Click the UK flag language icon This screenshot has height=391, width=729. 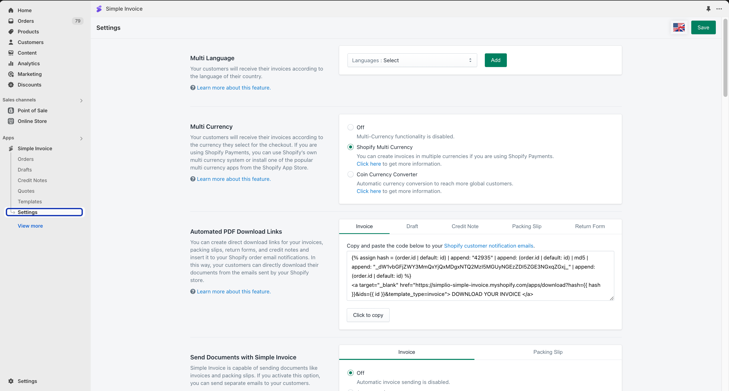(679, 27)
